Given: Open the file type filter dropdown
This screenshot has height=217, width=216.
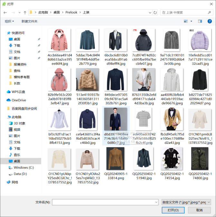Looking at the screenshot, I should 186,202.
